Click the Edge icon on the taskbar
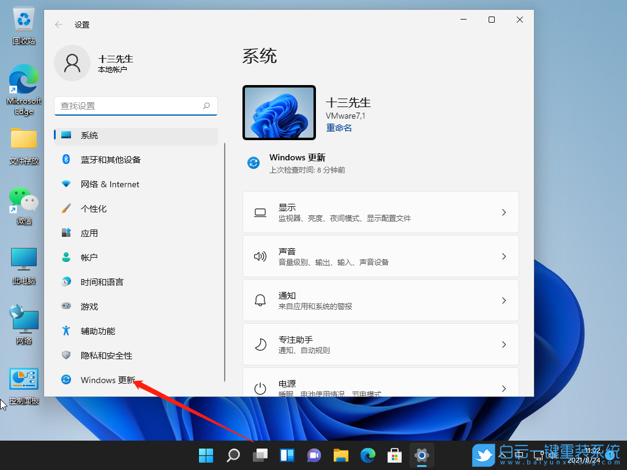This screenshot has height=470, width=627. [367, 455]
